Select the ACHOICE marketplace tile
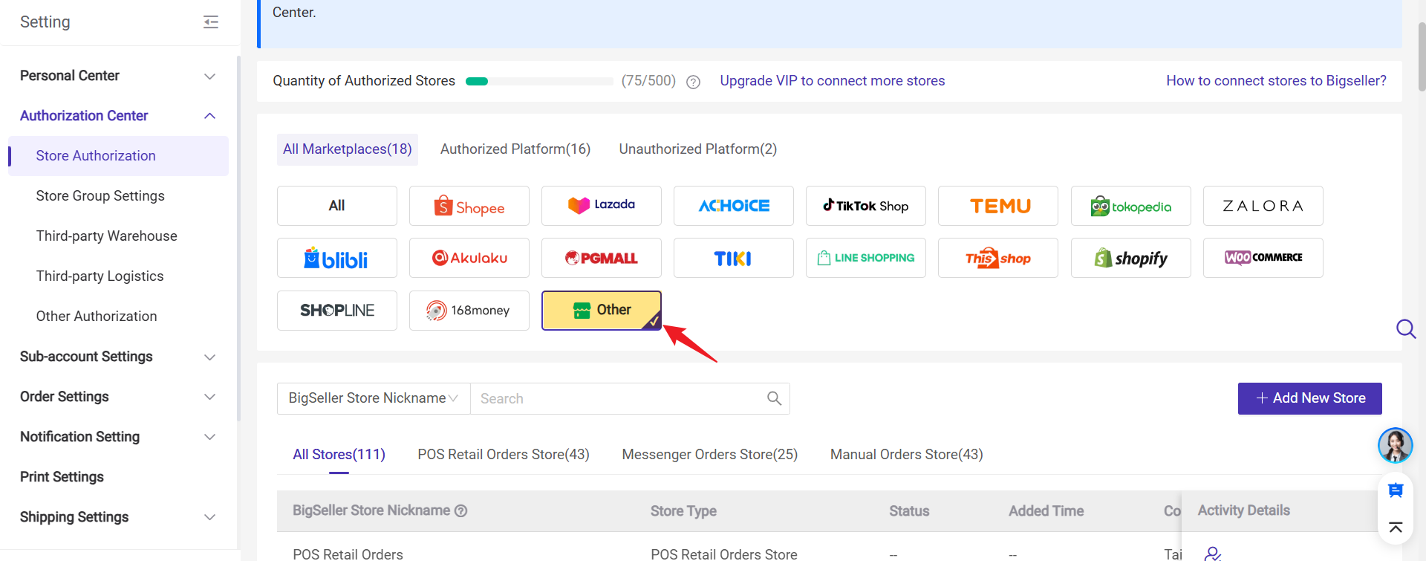Screen dimensions: 1426x561 coord(734,206)
